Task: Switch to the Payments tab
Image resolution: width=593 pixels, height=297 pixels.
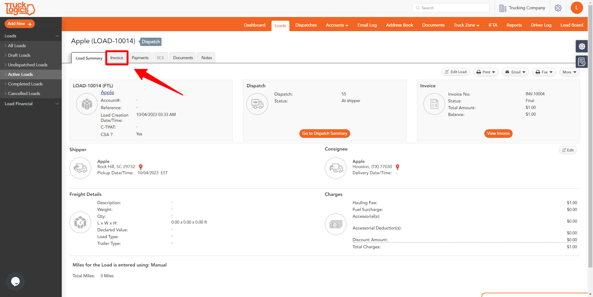Action: click(140, 58)
